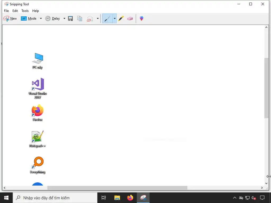Open the Help menu

[36, 11]
